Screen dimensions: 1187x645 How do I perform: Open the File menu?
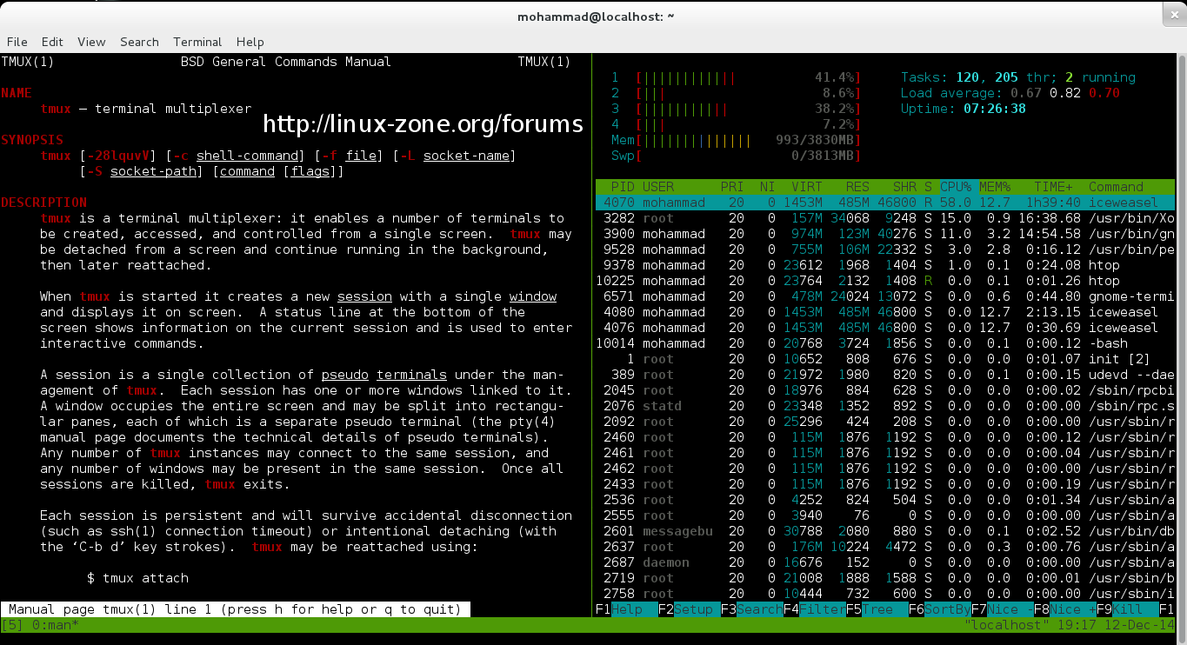(x=17, y=42)
